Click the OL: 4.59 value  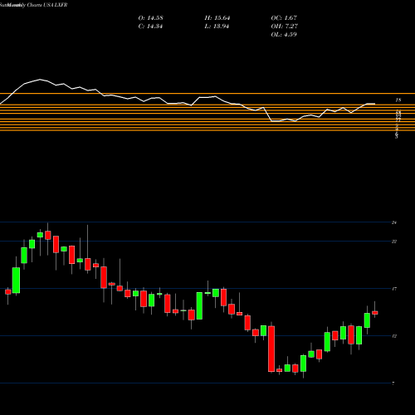click(284, 35)
